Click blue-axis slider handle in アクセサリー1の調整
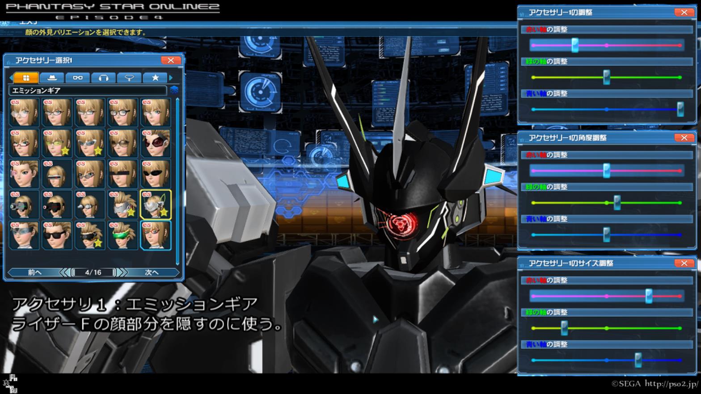 click(x=680, y=109)
